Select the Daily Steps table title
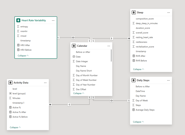The width and height of the screenshot is (185, 135). [143, 80]
